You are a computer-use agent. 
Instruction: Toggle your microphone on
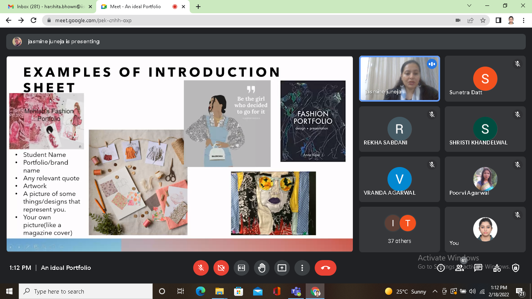click(x=201, y=268)
